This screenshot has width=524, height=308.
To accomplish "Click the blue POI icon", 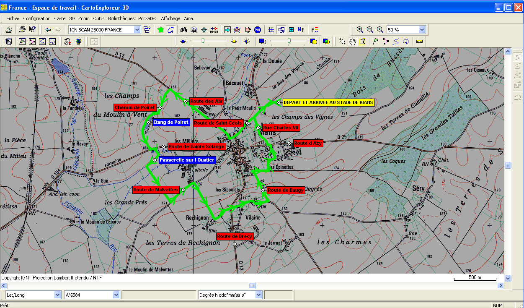I will click(258, 30).
